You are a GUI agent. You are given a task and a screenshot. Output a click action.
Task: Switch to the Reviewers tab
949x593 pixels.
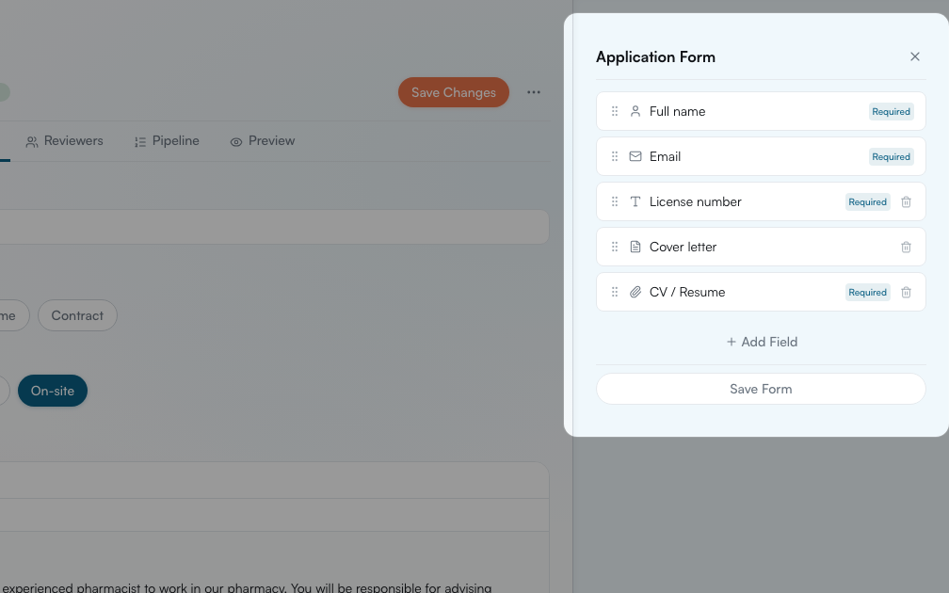coord(64,141)
